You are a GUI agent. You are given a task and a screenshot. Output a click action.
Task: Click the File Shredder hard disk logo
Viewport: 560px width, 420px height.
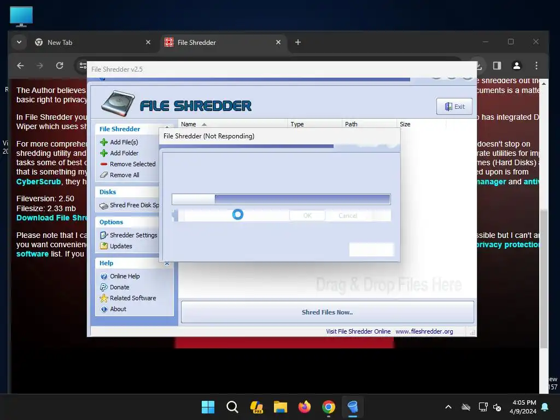[118, 103]
